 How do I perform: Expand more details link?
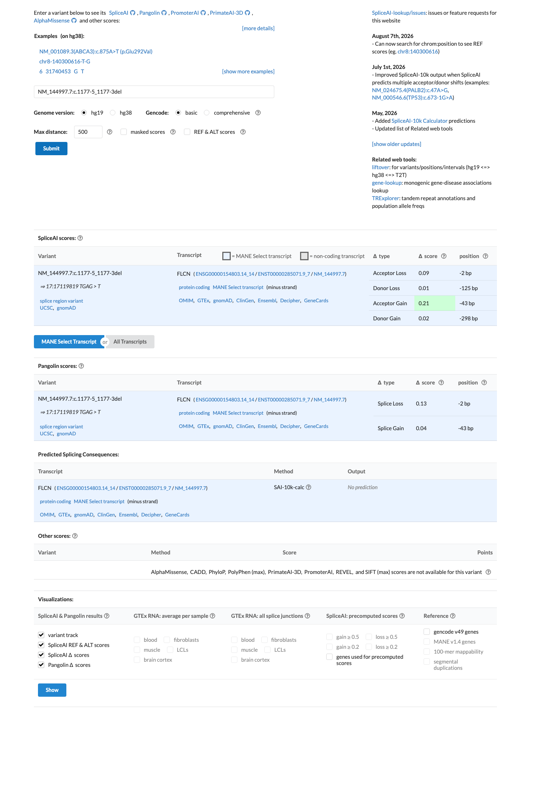(258, 28)
